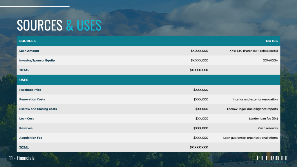Click the Investor/Sponsor Equity label
297x167 pixels.
[37, 60]
